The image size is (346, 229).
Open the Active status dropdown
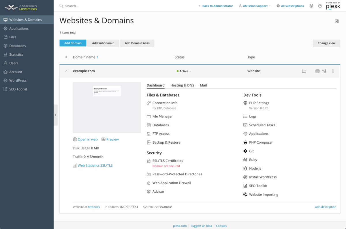(x=184, y=71)
